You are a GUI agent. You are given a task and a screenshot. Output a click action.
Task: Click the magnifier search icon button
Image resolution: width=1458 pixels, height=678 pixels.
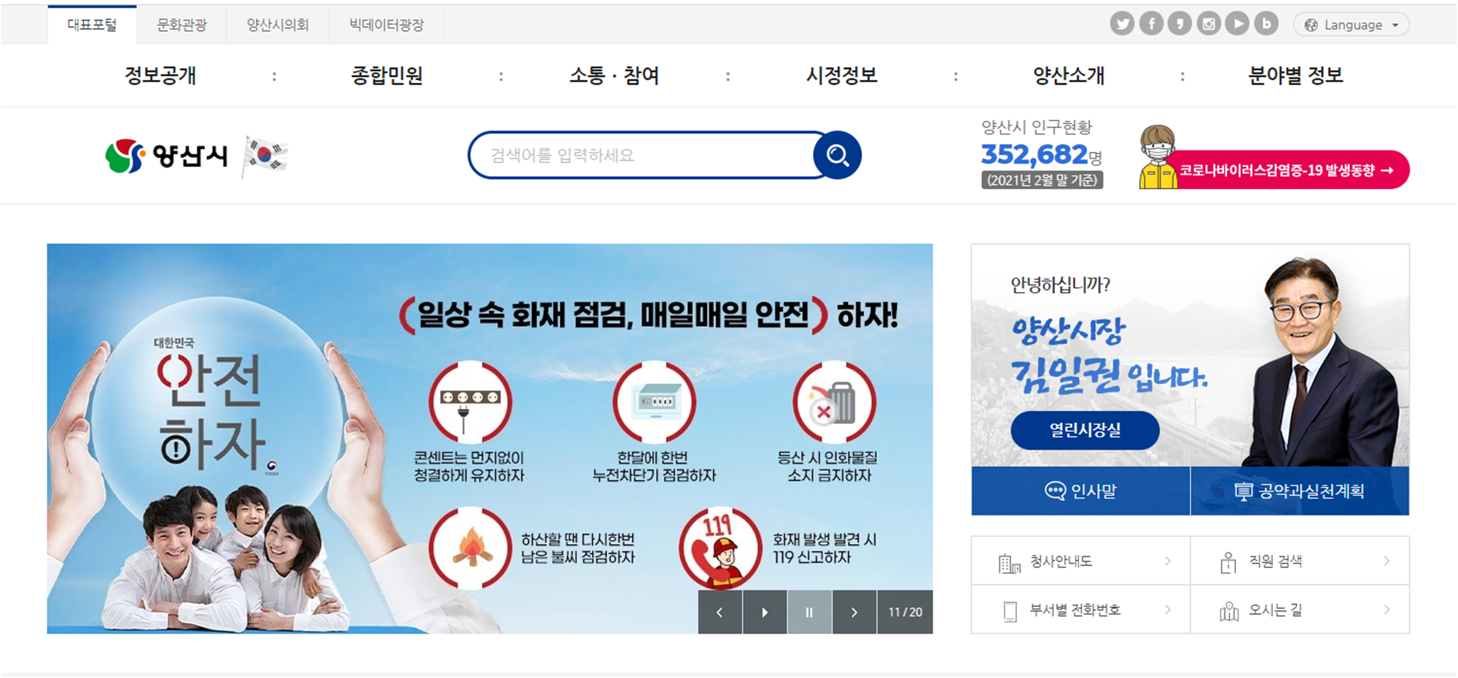[837, 155]
